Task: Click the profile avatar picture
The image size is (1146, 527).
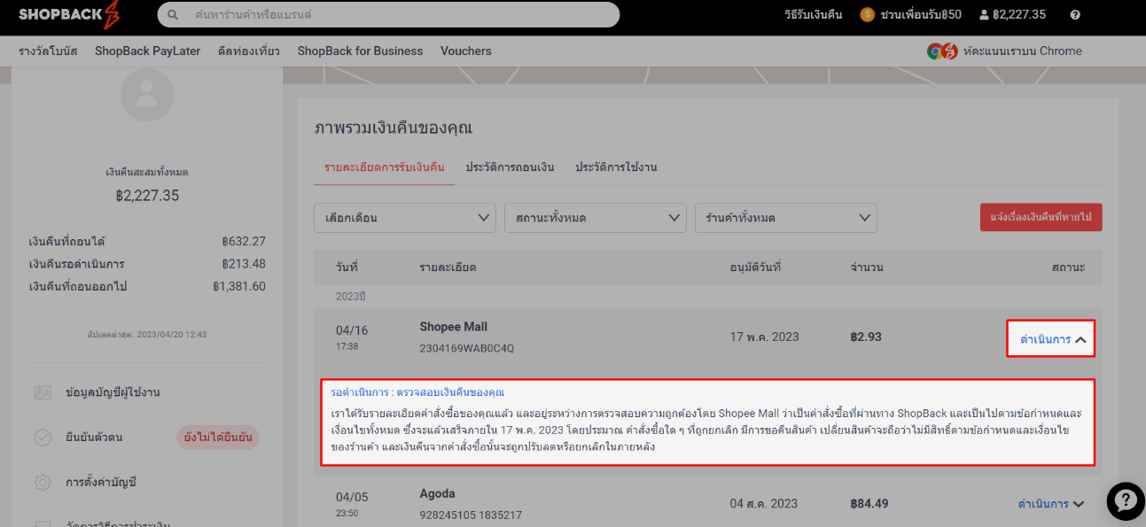Action: (x=147, y=95)
